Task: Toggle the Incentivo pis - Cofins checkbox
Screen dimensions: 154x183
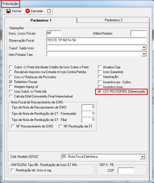Action: pyautogui.click(x=100, y=82)
